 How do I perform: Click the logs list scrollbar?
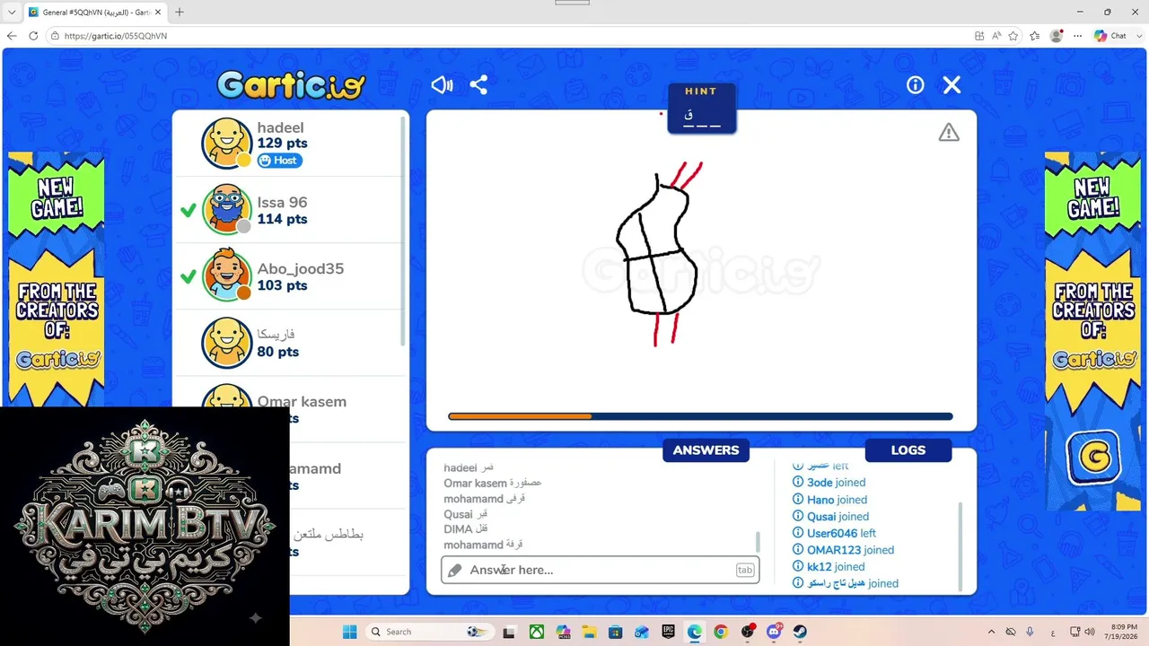(960, 546)
